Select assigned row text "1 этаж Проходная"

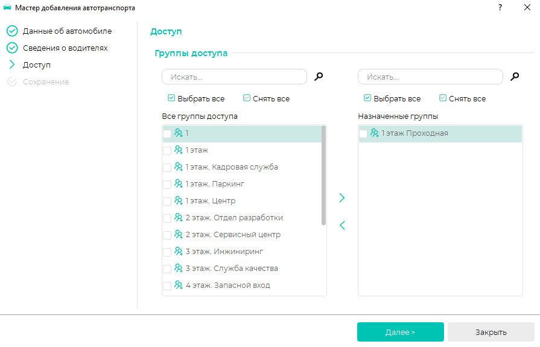coord(415,133)
